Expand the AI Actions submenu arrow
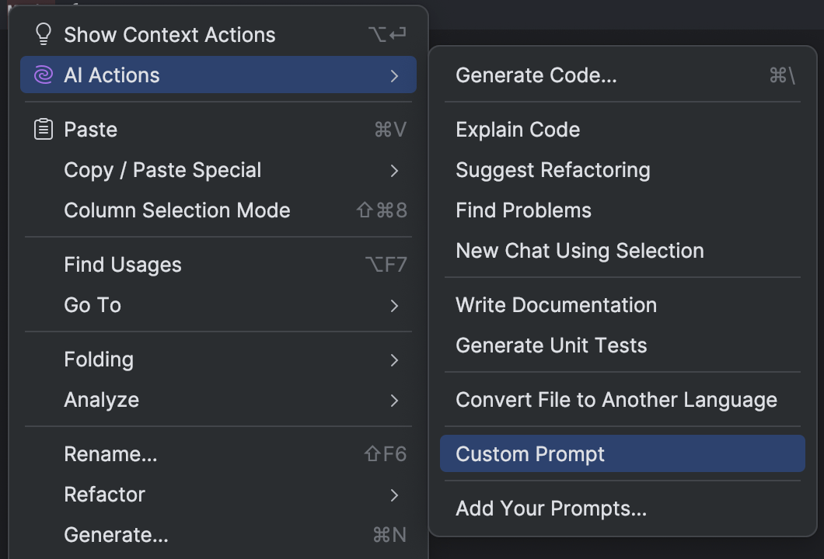824x559 pixels. click(396, 75)
